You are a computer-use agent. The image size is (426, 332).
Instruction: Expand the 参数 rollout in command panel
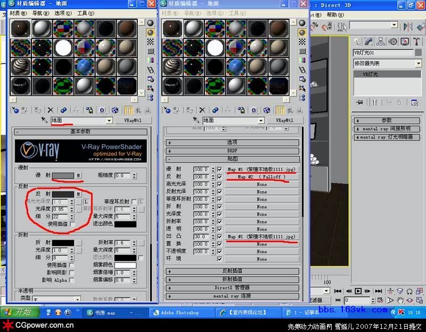click(x=387, y=121)
